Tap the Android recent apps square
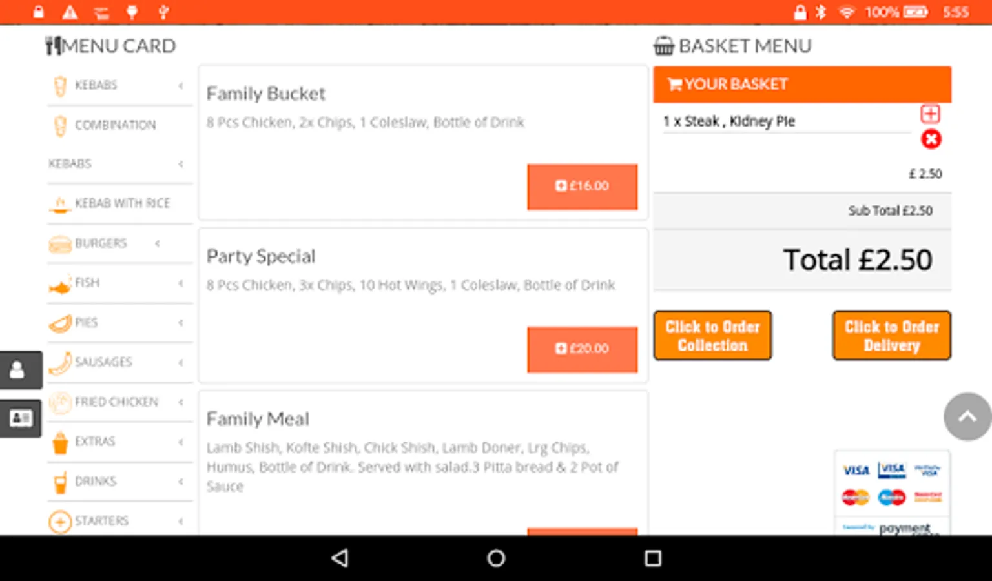Viewport: 992px width, 581px height. pos(653,558)
